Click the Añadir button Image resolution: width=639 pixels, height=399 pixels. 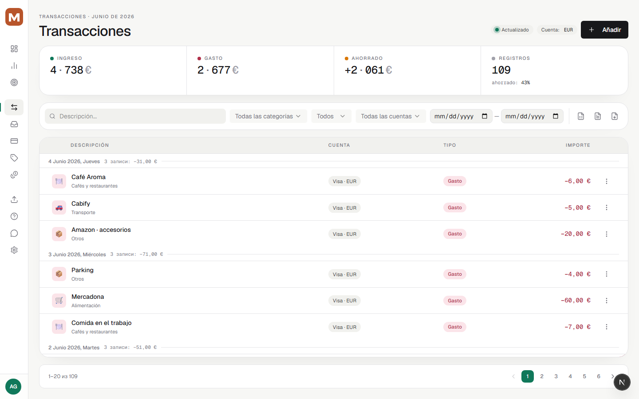point(604,30)
